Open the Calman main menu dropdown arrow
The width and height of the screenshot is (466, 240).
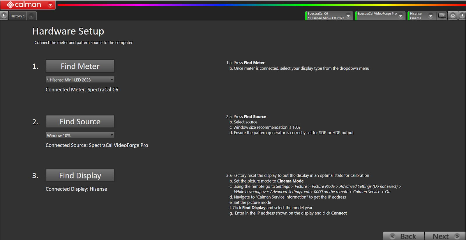[x=50, y=5]
